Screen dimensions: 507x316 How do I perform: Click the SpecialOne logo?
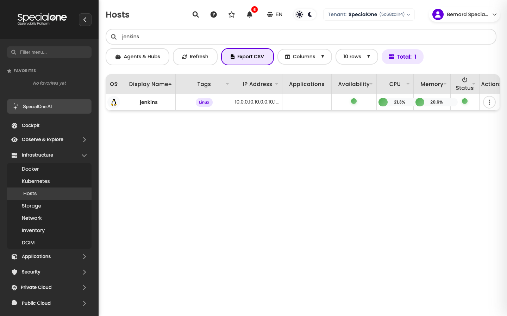42,19
